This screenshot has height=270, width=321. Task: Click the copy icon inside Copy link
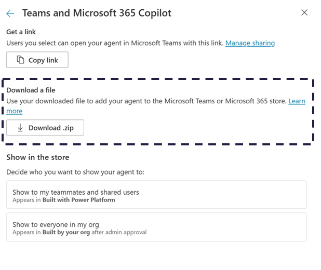point(21,60)
